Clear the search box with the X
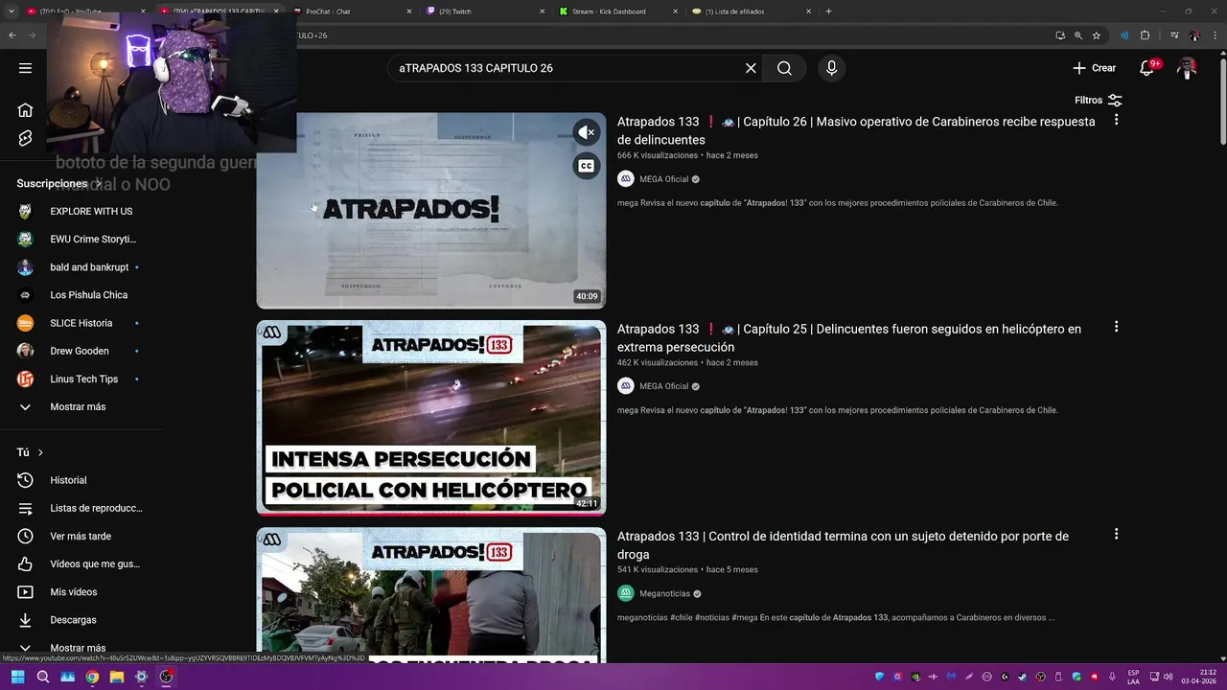The image size is (1227, 690). coord(751,68)
